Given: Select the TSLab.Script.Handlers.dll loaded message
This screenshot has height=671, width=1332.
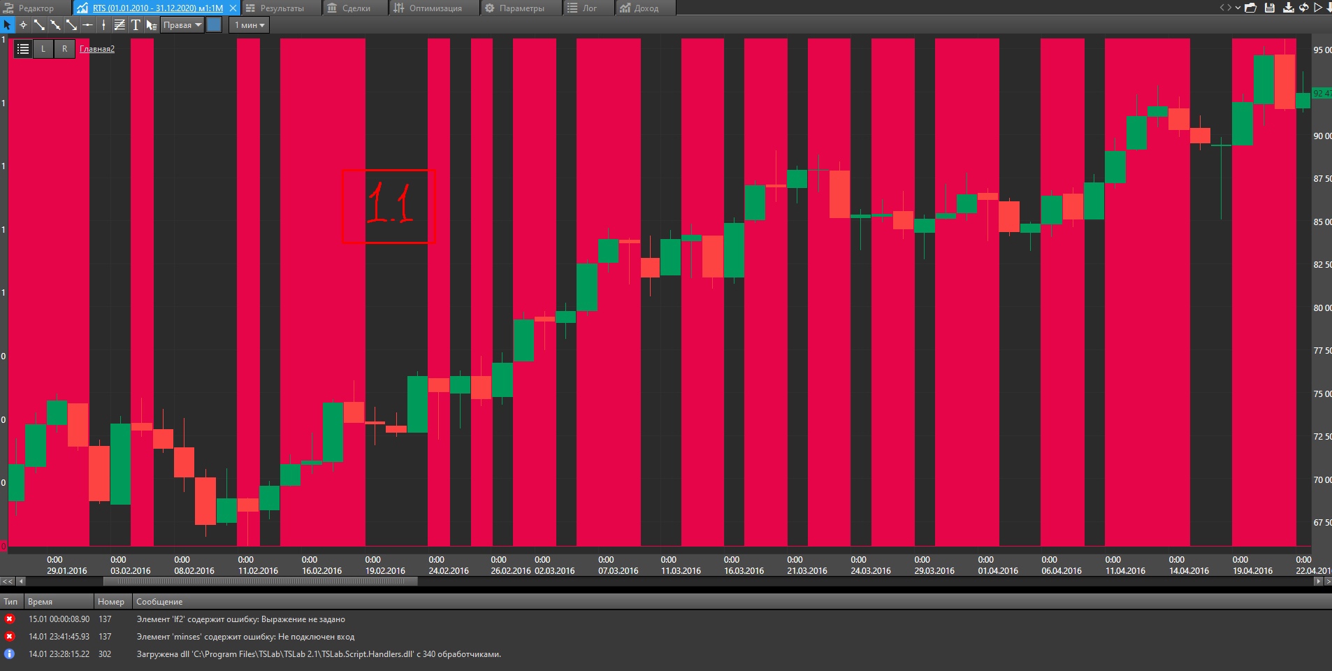Looking at the screenshot, I should click(x=319, y=654).
